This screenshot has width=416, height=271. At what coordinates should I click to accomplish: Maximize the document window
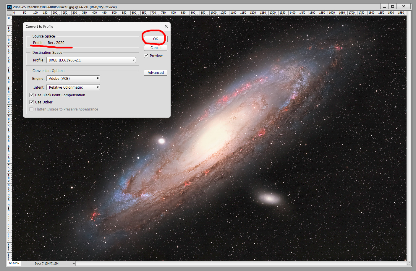393,7
